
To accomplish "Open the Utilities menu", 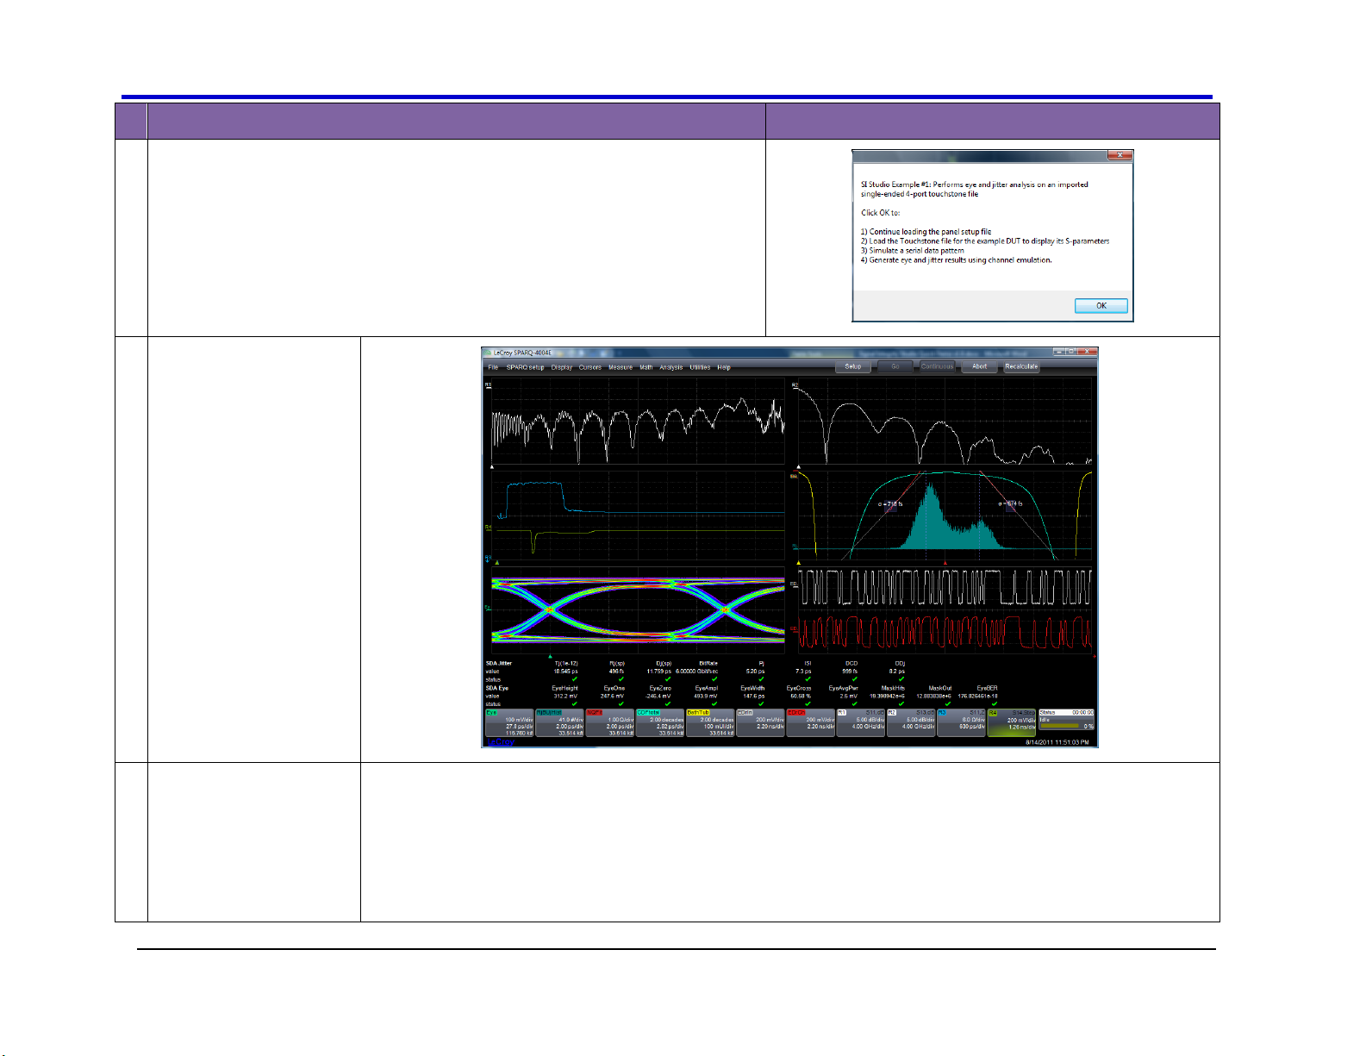I will [700, 367].
